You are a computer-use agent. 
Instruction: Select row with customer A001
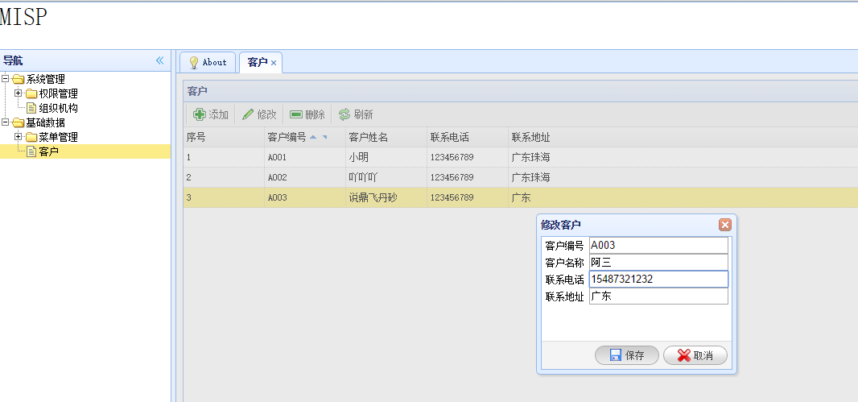[x=521, y=157]
